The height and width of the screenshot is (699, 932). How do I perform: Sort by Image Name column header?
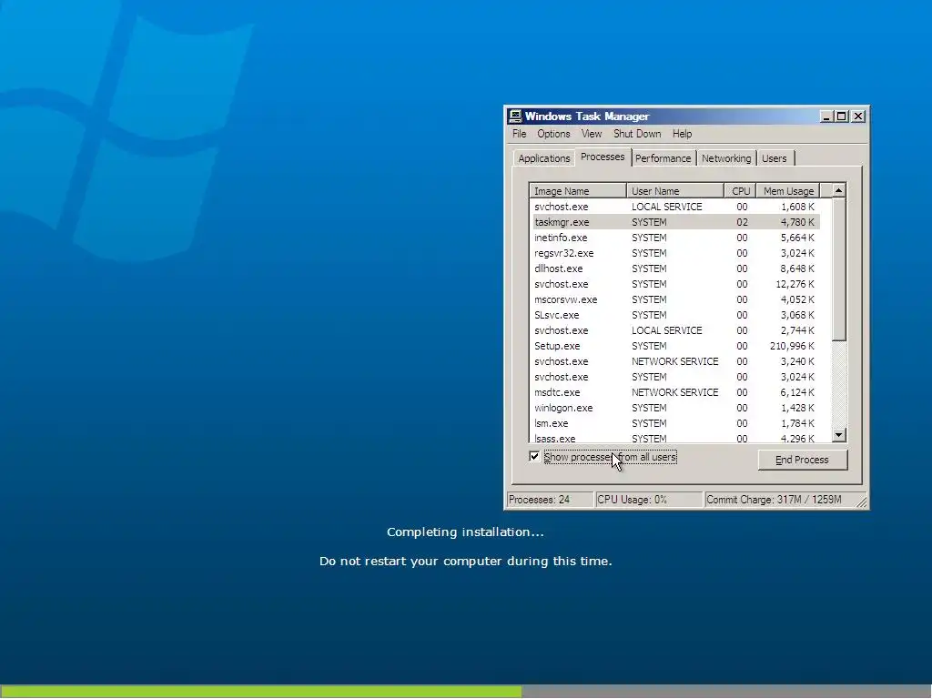[x=577, y=191]
